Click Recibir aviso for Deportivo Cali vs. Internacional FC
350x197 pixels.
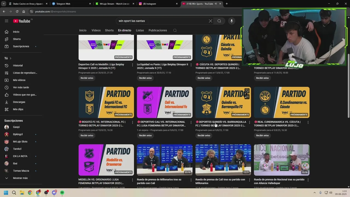(145, 135)
